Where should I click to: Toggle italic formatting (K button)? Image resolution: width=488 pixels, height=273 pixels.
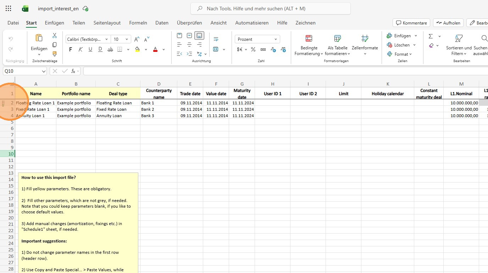[x=81, y=49]
